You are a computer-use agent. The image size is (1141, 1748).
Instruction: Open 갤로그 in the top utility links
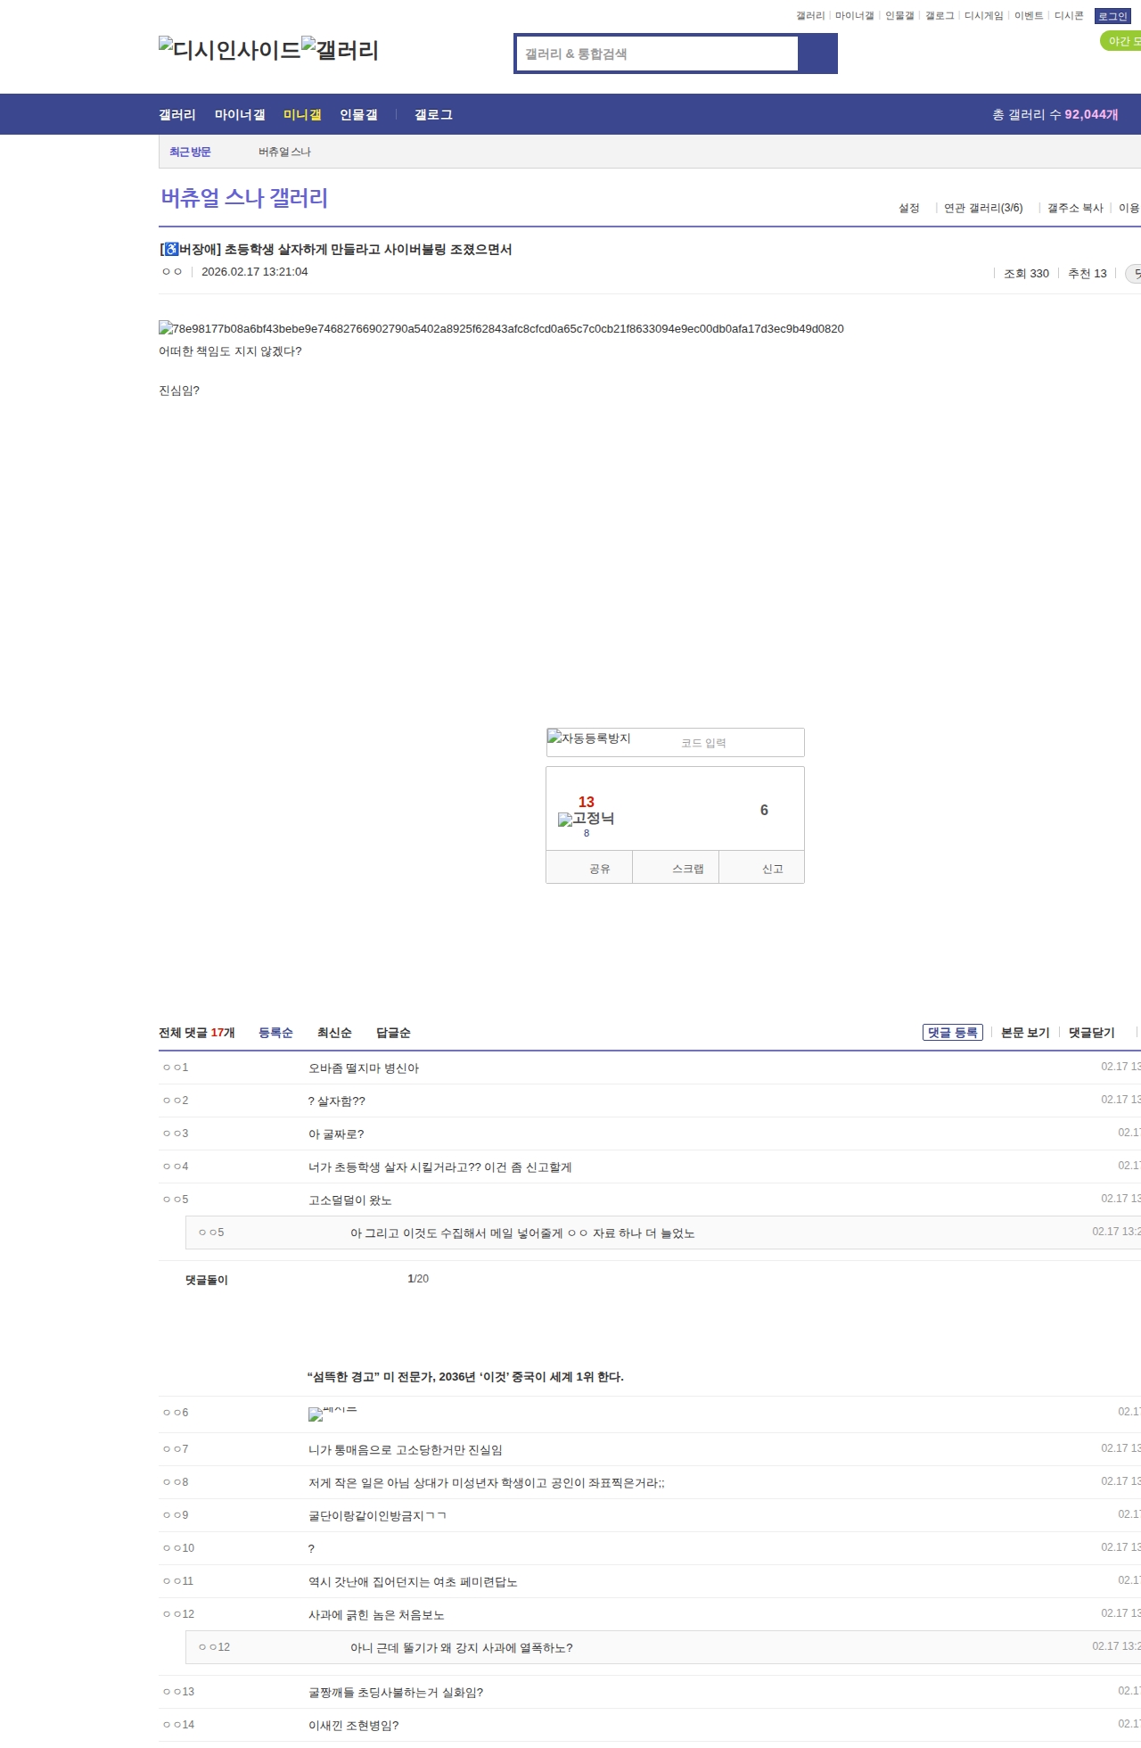[x=940, y=16]
